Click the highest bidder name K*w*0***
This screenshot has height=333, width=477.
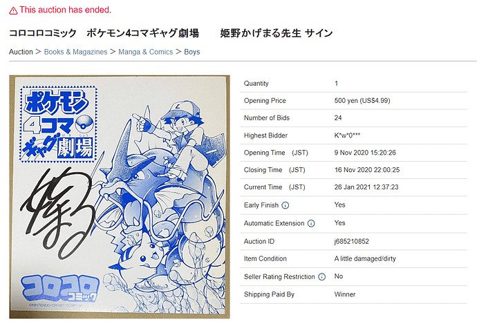(x=347, y=135)
